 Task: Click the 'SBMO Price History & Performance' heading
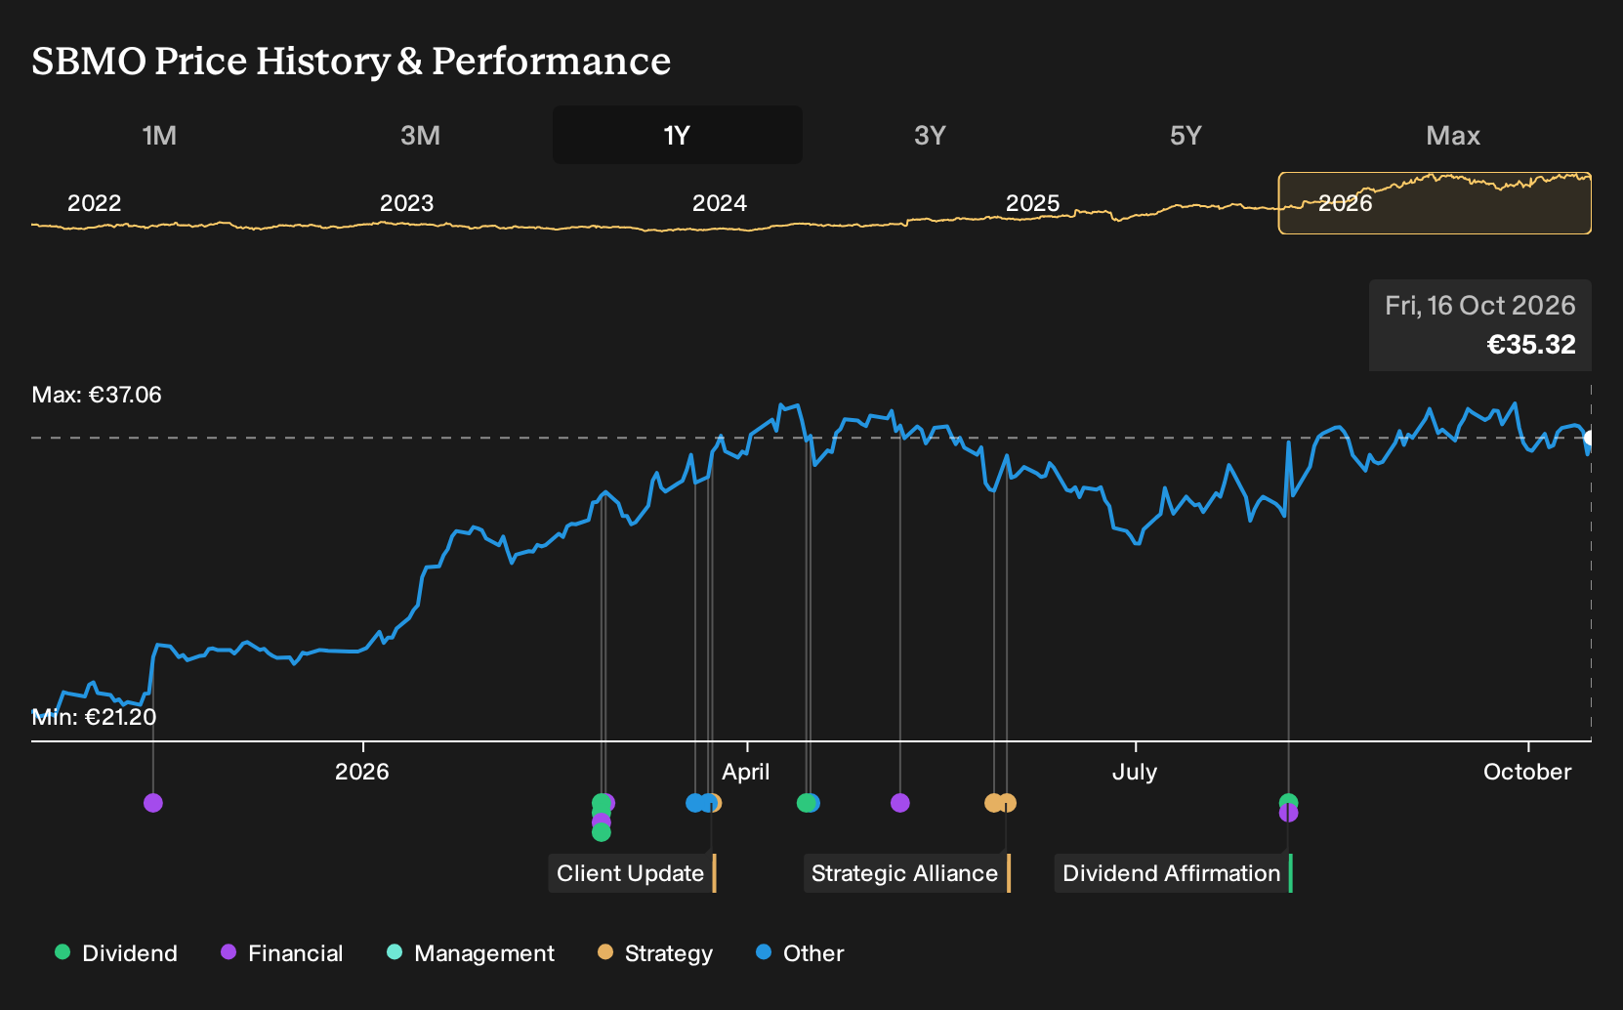click(352, 61)
